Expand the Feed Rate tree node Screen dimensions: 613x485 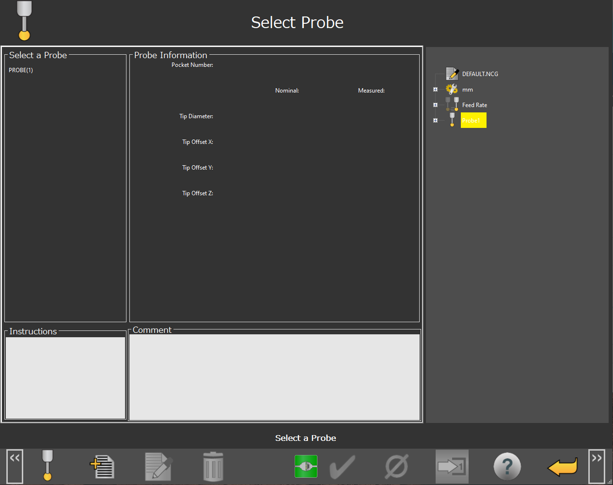pos(435,105)
